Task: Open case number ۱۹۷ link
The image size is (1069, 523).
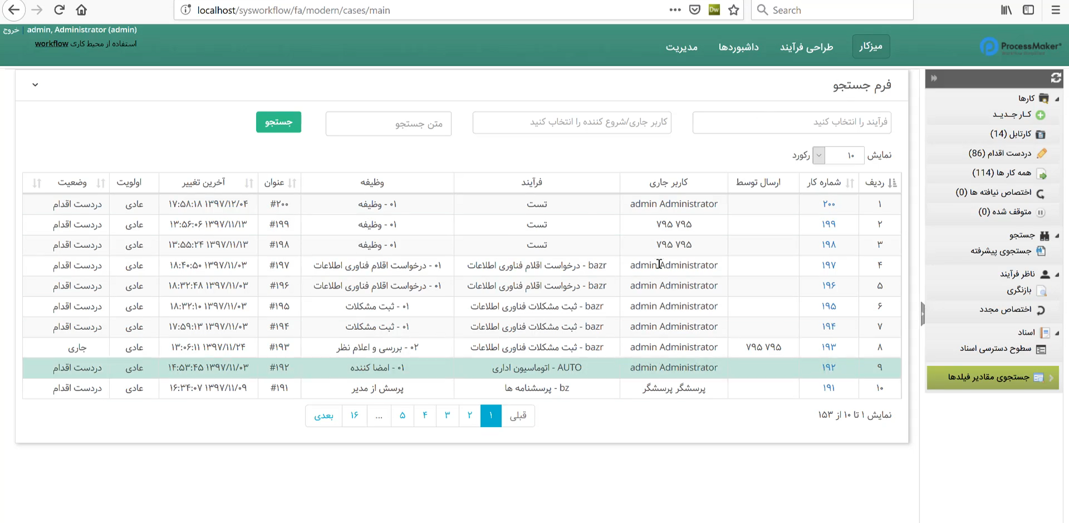Action: pos(828,265)
